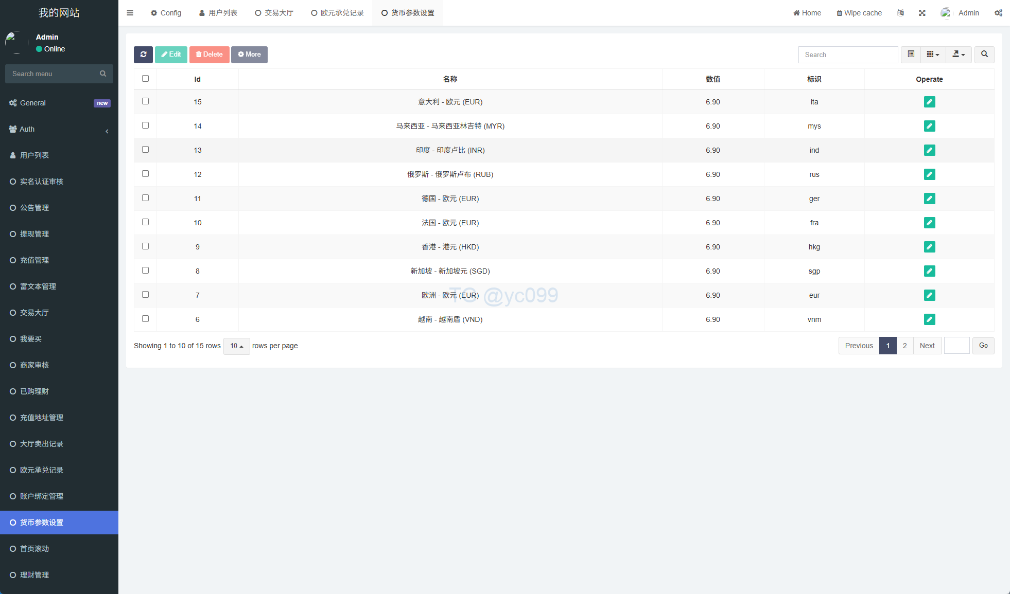Viewport: 1010px width, 594px height.
Task: Click the common search magnifier button
Action: click(984, 55)
